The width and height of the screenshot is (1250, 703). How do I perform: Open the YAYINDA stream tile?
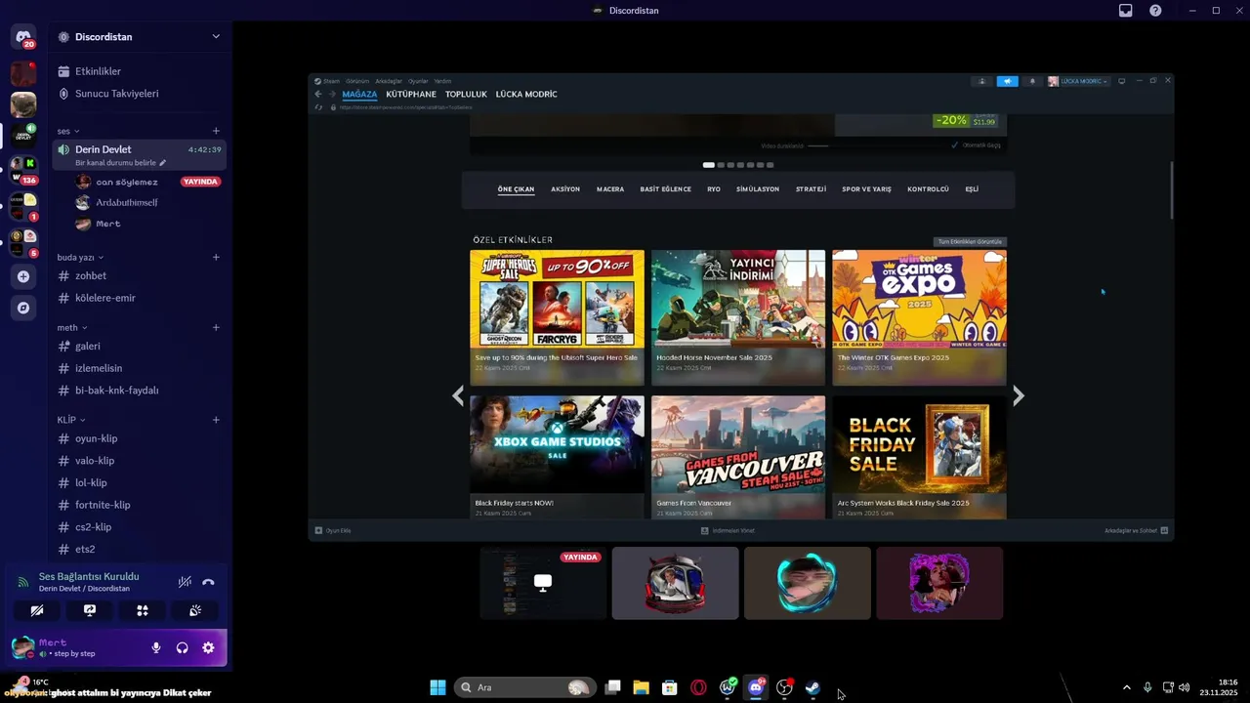tap(543, 583)
